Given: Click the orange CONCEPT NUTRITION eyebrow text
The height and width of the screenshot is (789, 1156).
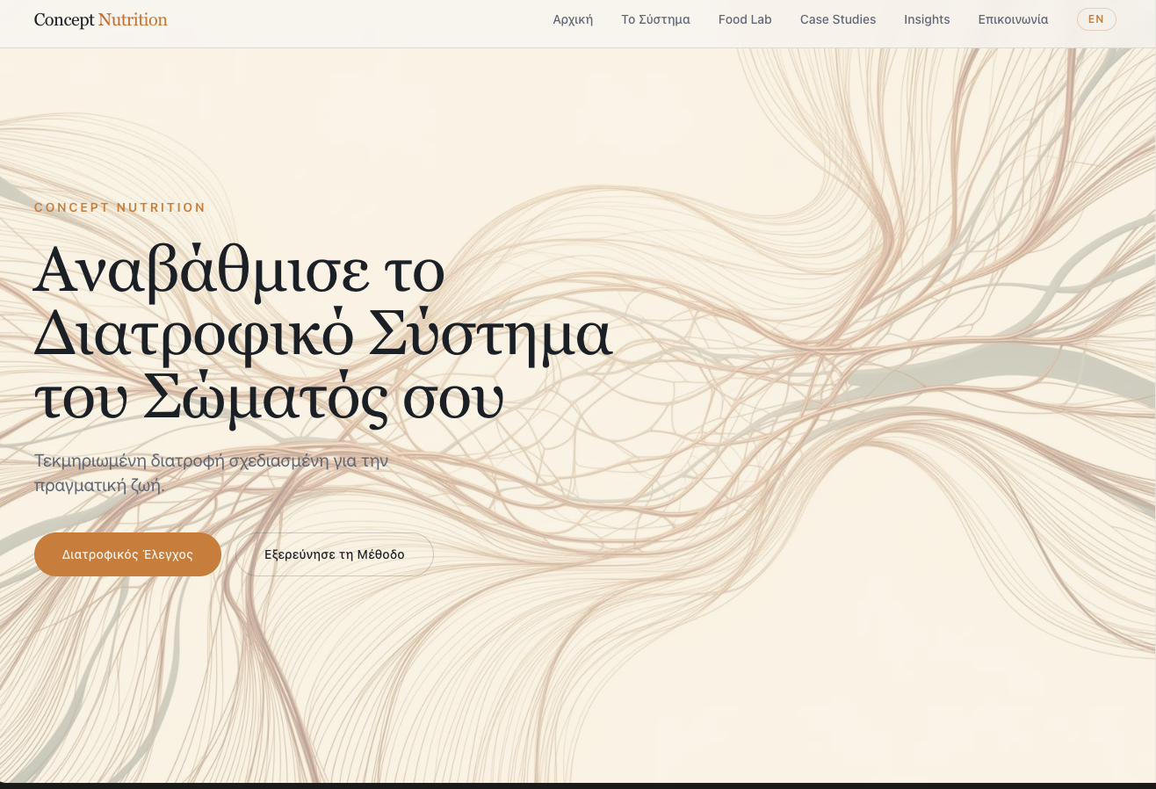Looking at the screenshot, I should pyautogui.click(x=120, y=208).
